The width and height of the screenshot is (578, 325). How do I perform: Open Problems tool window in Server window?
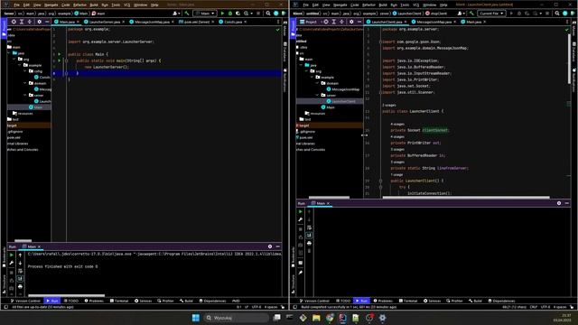[94, 301]
